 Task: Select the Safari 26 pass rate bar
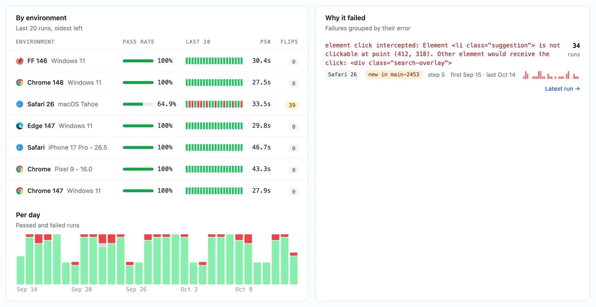(x=138, y=104)
